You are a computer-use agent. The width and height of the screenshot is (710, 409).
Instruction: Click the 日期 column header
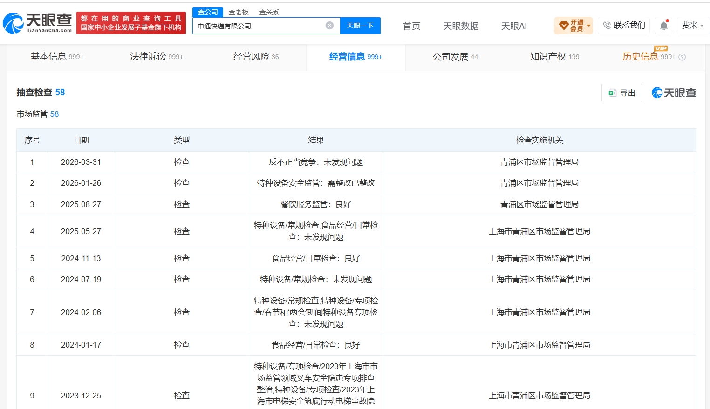tap(81, 140)
